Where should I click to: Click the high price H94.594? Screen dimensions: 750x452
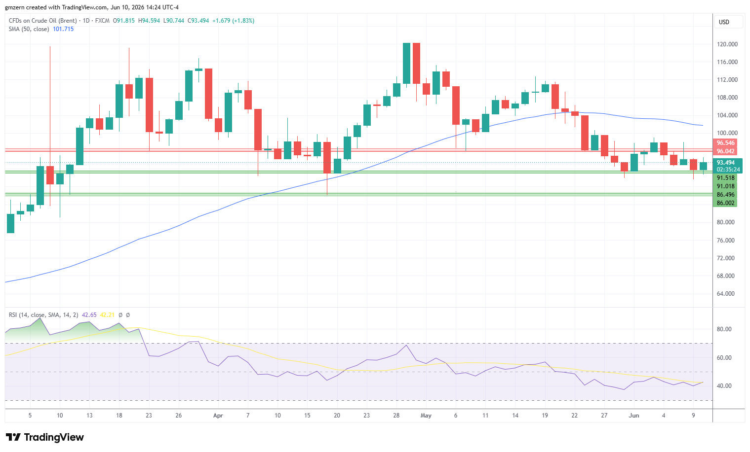149,21
